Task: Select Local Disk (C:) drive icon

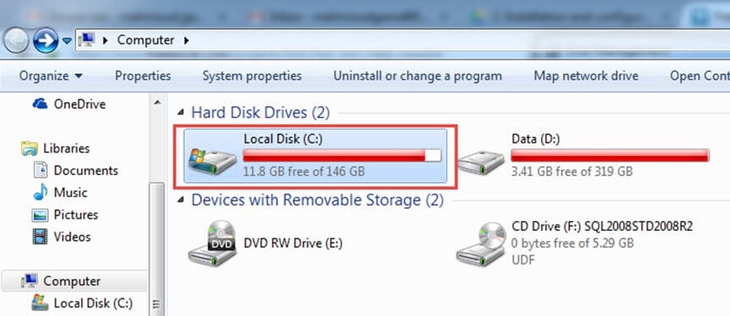Action: [213, 161]
